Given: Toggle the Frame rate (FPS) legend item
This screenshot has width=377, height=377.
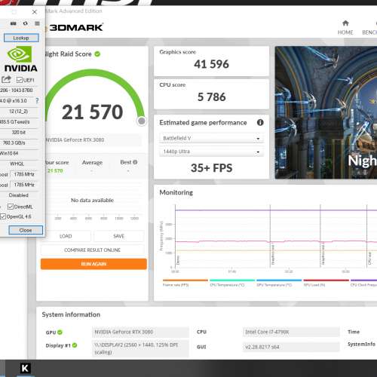Looking at the screenshot, I should tap(185, 283).
